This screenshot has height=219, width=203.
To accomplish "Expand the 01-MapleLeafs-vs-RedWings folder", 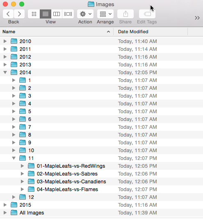I will coord(23,166).
